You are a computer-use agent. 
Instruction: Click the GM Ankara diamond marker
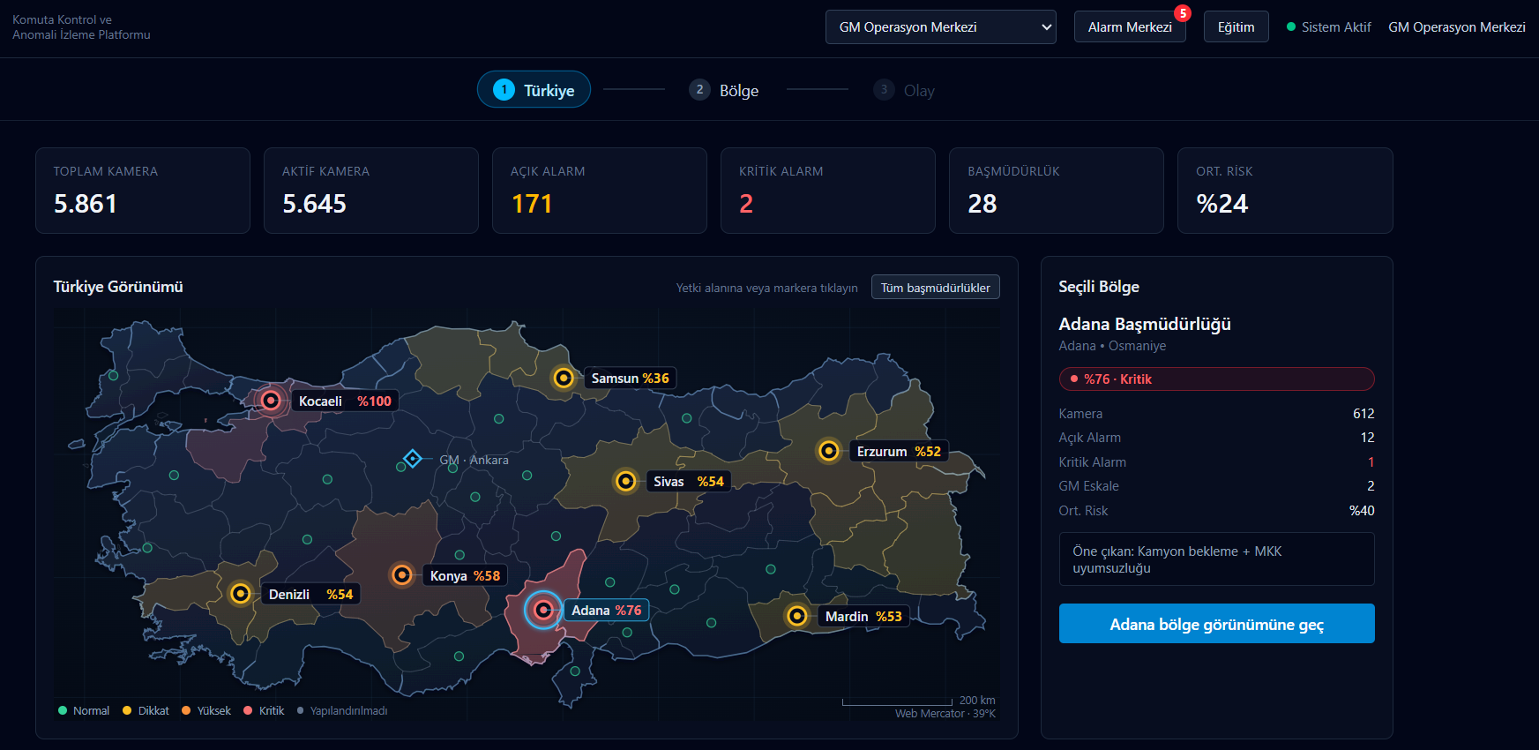coord(412,459)
